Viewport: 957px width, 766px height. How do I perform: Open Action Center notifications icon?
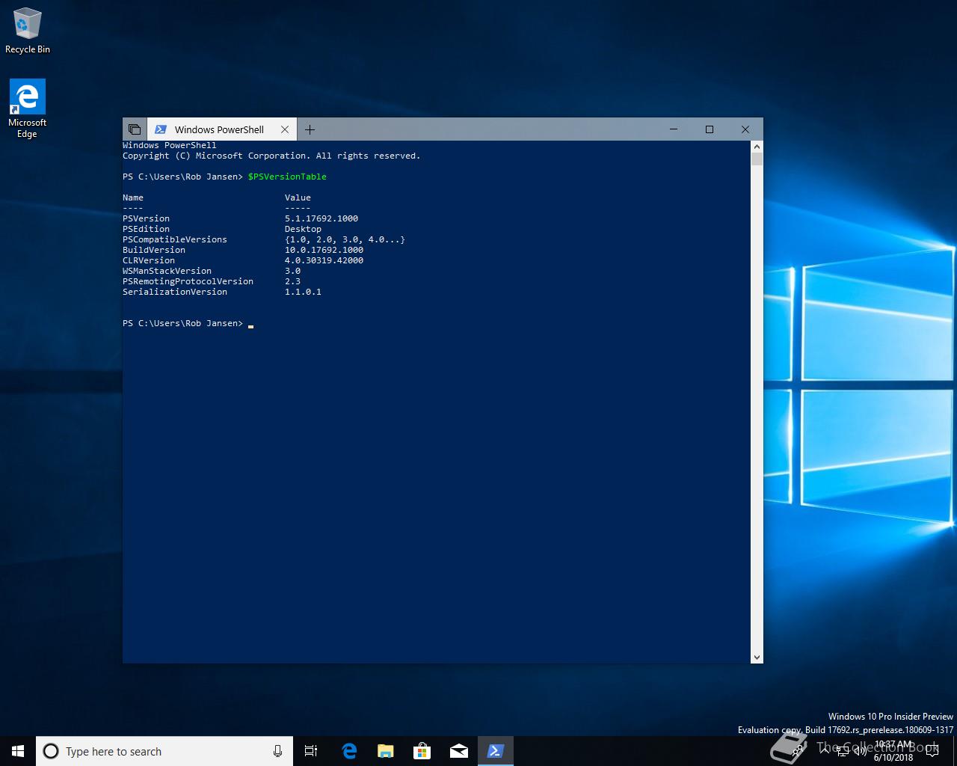click(x=932, y=751)
